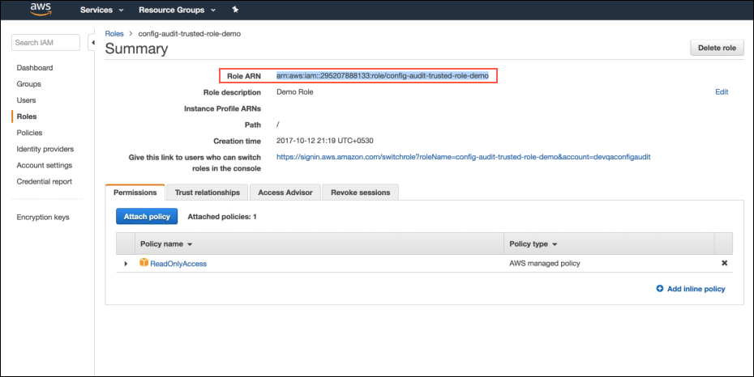Open the ReadOnlyAccess policy link
This screenshot has height=377, width=754.
pos(178,264)
